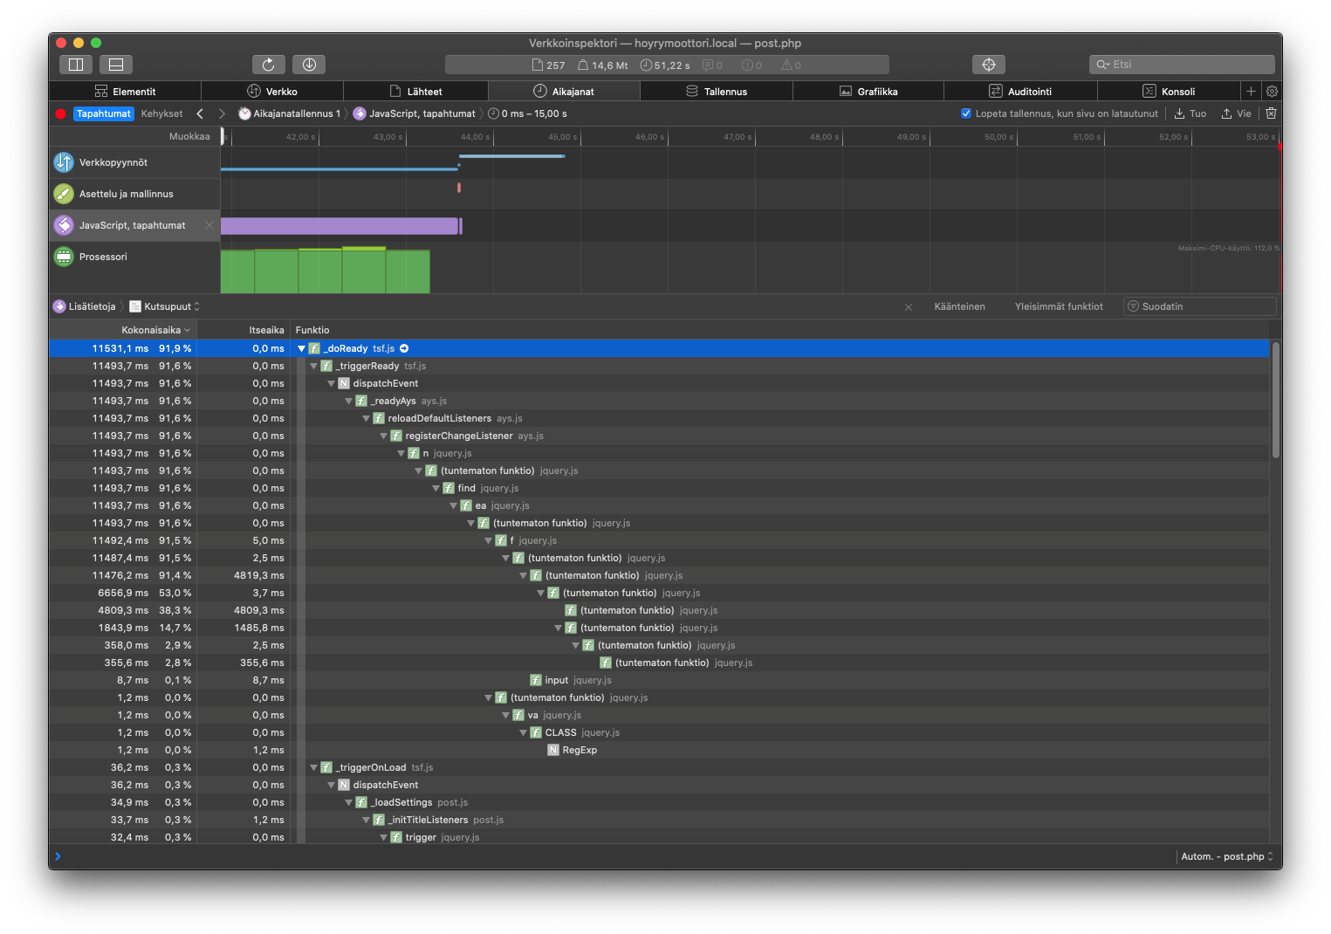Click the trash icon to clear recording

[x=1271, y=113]
